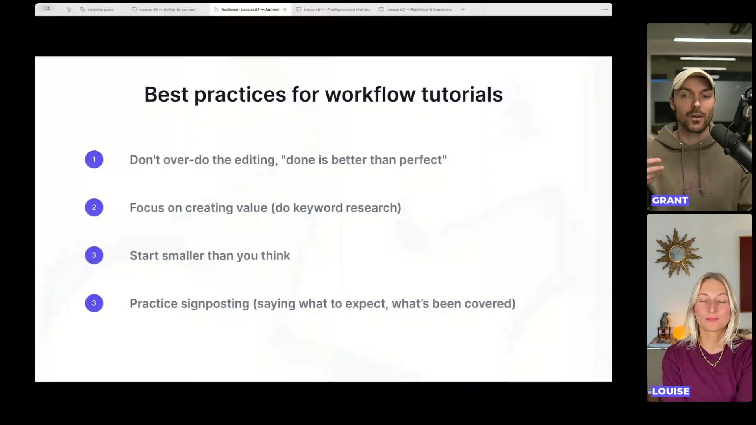Click the 'done is better than perfect' text line
Viewport: 756px width, 425px height.
pyautogui.click(x=288, y=160)
